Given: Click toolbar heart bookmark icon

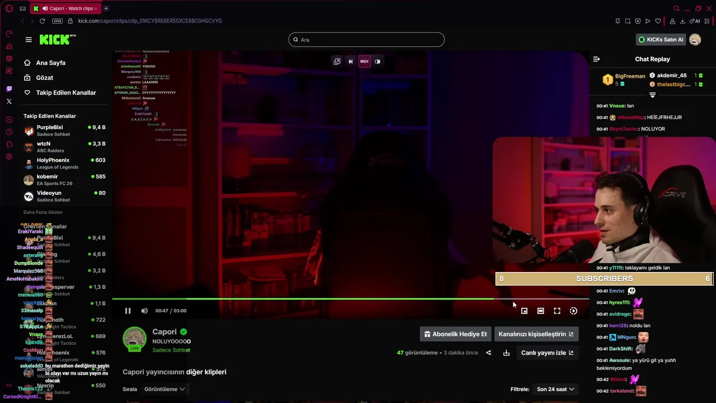Looking at the screenshot, I should 658,21.
